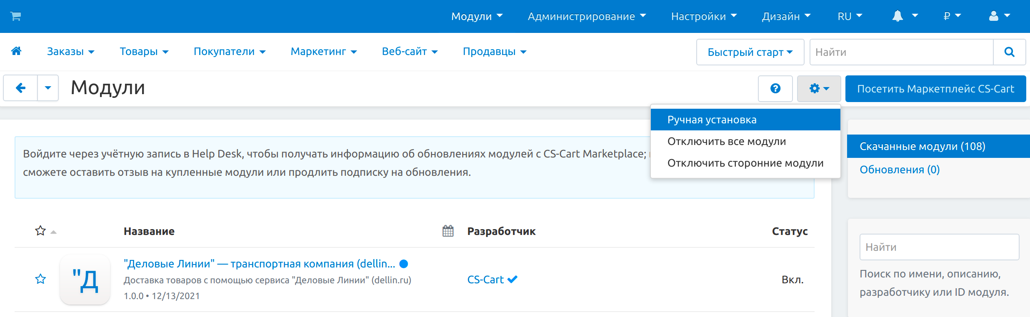Switch to Обновления (0) tab
The image size is (1030, 317).
pyautogui.click(x=900, y=170)
